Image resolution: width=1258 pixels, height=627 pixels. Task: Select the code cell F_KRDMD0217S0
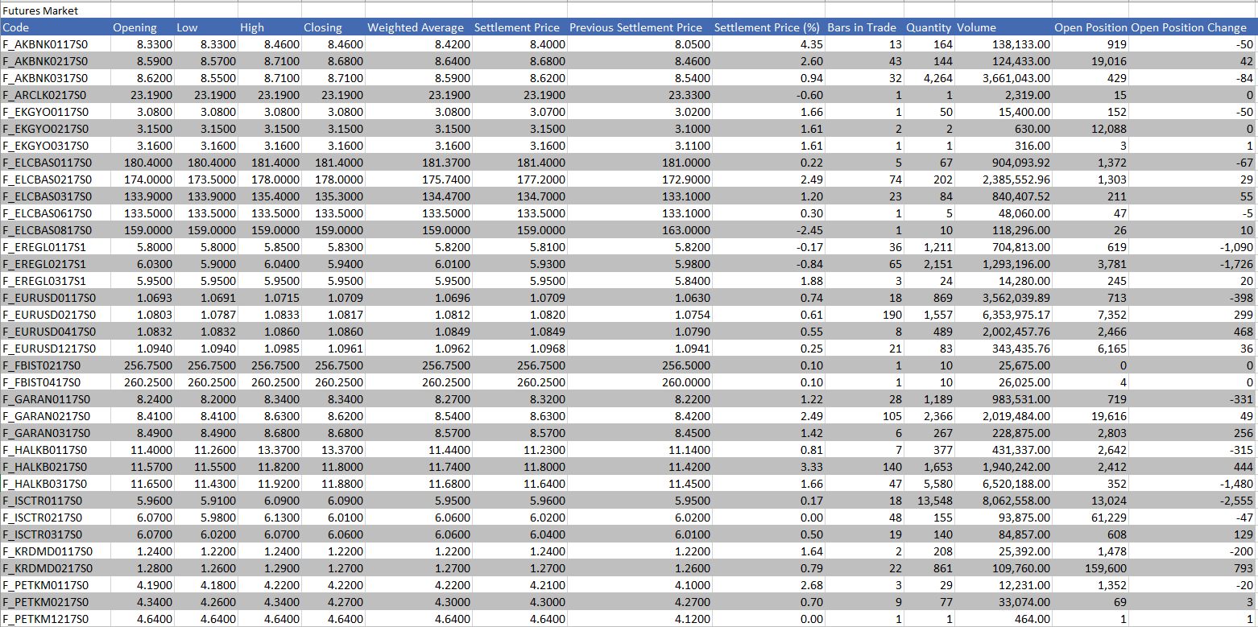pos(55,568)
